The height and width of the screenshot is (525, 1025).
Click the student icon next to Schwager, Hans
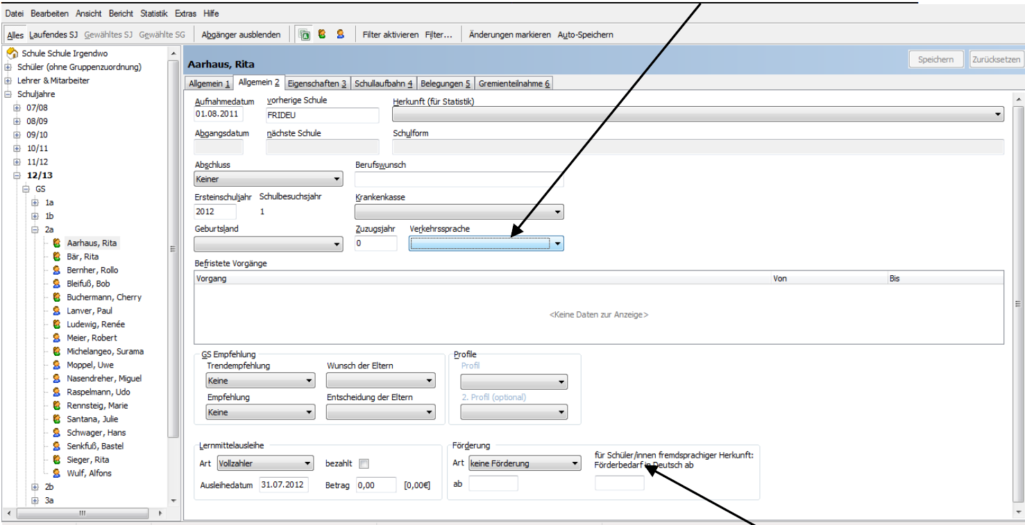click(57, 432)
